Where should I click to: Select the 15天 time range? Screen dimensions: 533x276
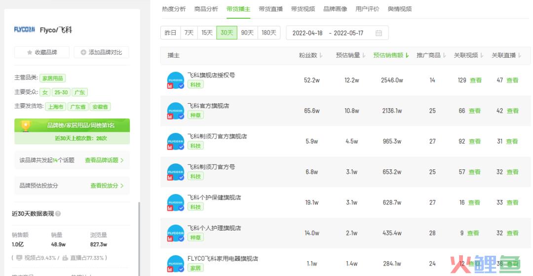tap(207, 33)
